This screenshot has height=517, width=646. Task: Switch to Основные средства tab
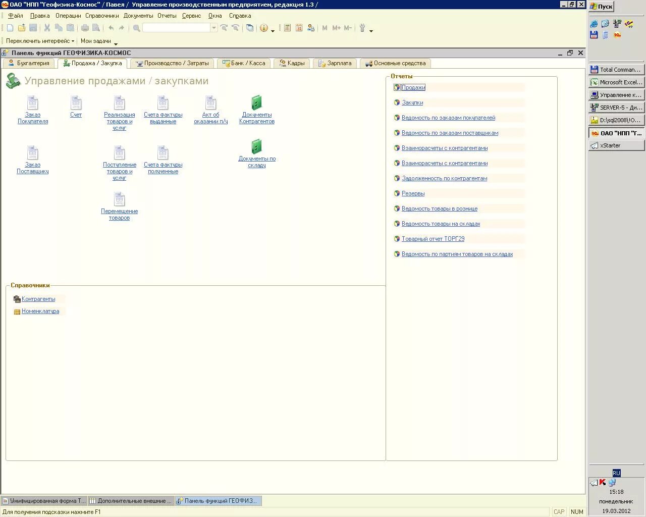tap(395, 63)
